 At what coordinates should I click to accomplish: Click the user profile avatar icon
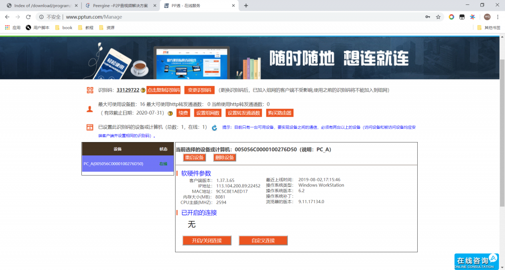click(487, 17)
